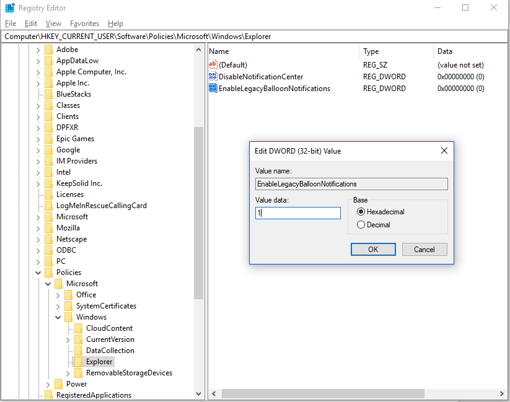Collapse the Microsoft key under Policies

[48, 284]
